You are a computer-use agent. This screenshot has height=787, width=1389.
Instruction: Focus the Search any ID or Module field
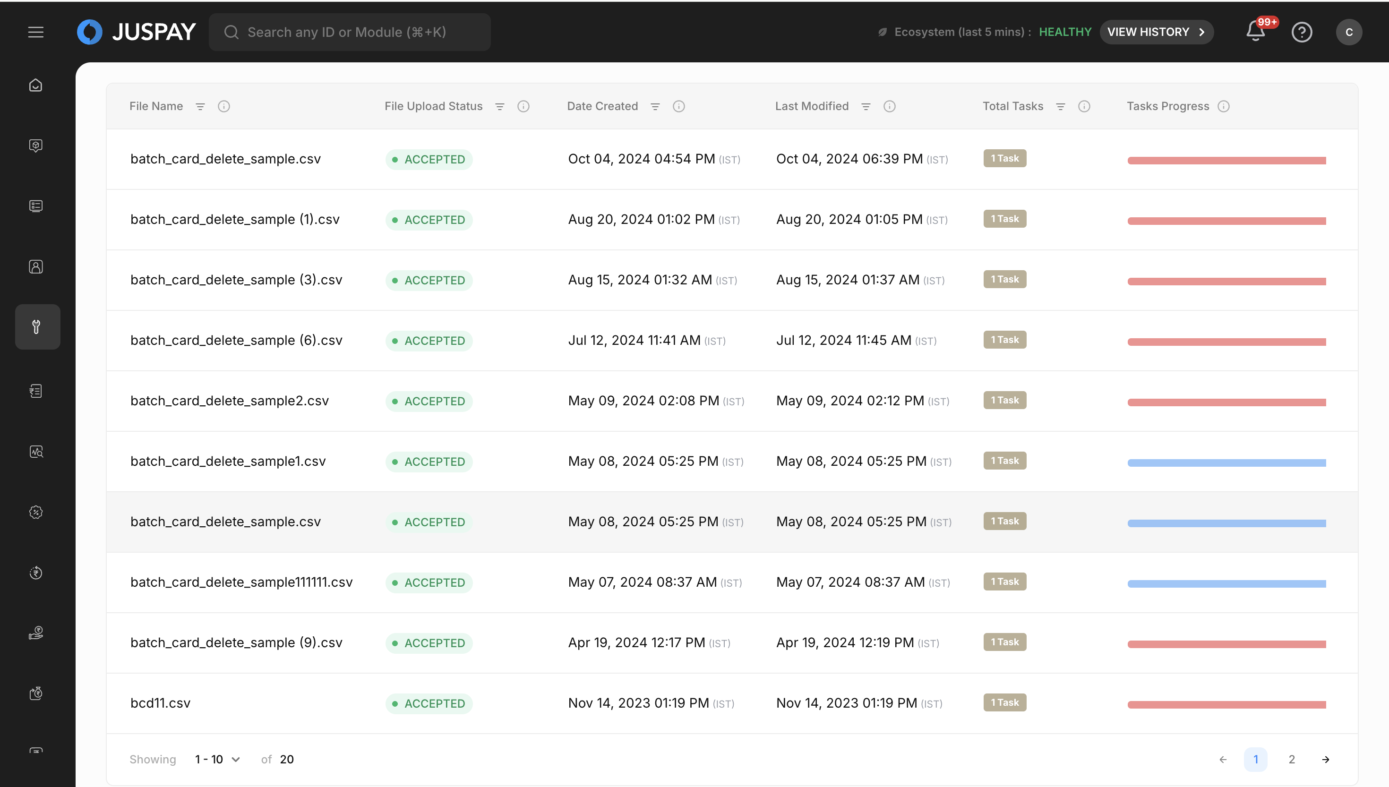[x=349, y=32]
